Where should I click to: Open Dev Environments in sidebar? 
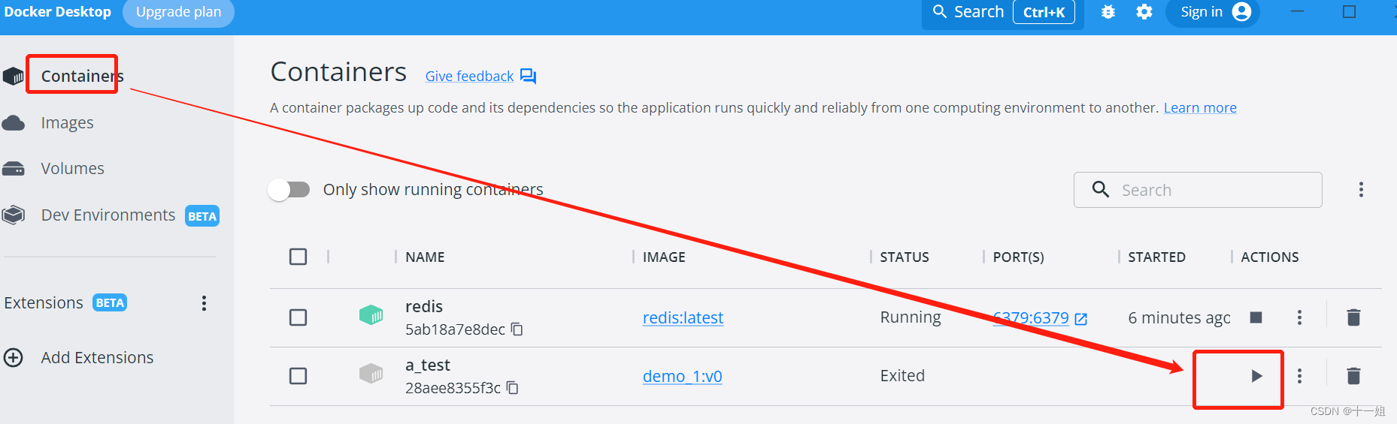tap(108, 215)
